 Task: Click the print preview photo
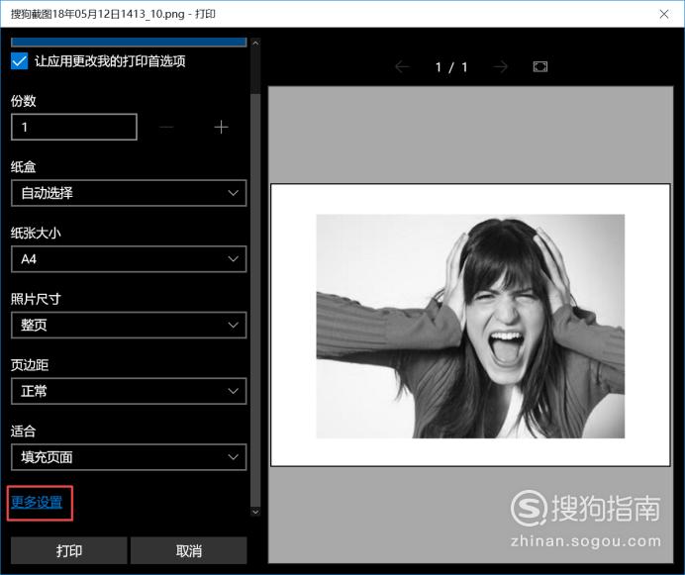470,326
